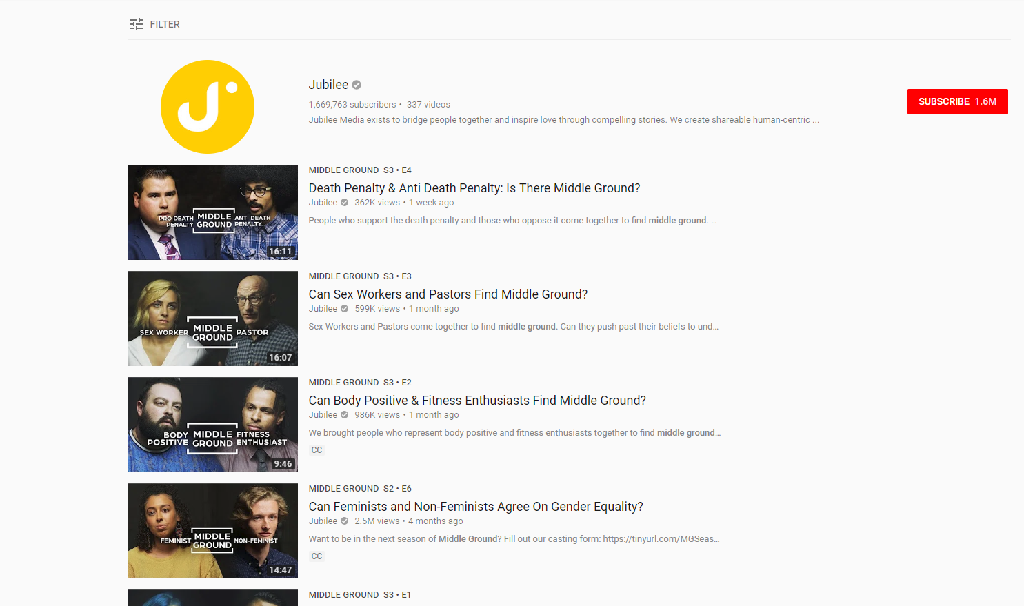Image resolution: width=1024 pixels, height=606 pixels.
Task: Click the '599K views' text
Action: pyautogui.click(x=377, y=309)
